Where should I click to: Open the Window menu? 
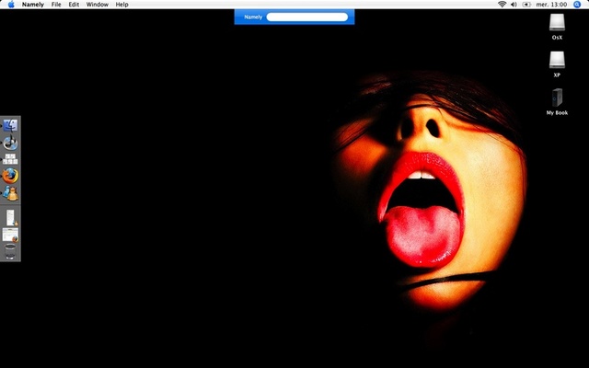pyautogui.click(x=98, y=5)
